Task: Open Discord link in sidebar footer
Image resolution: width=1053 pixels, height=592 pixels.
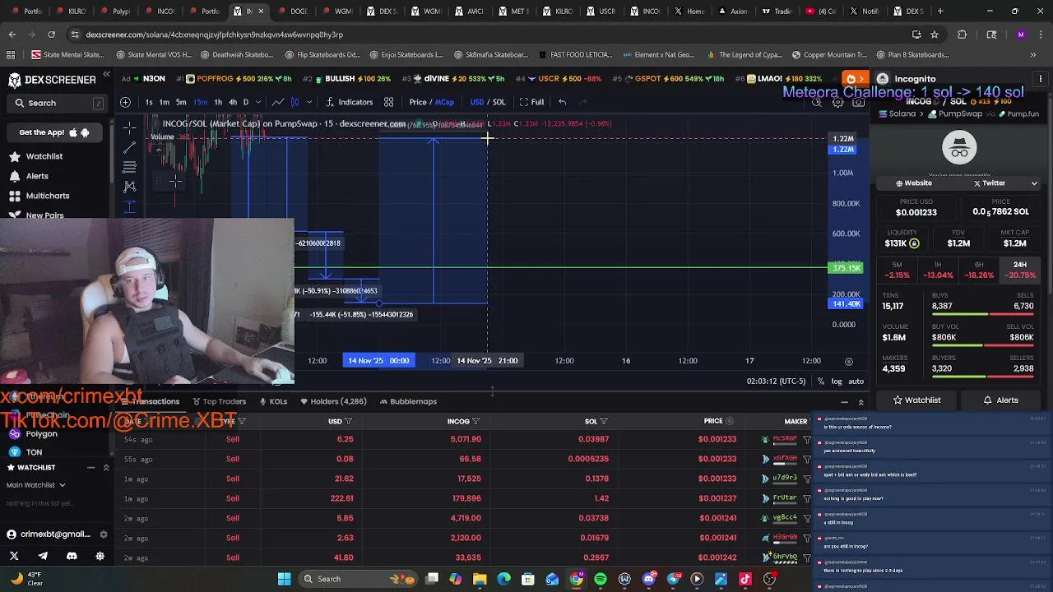Action: pyautogui.click(x=72, y=557)
